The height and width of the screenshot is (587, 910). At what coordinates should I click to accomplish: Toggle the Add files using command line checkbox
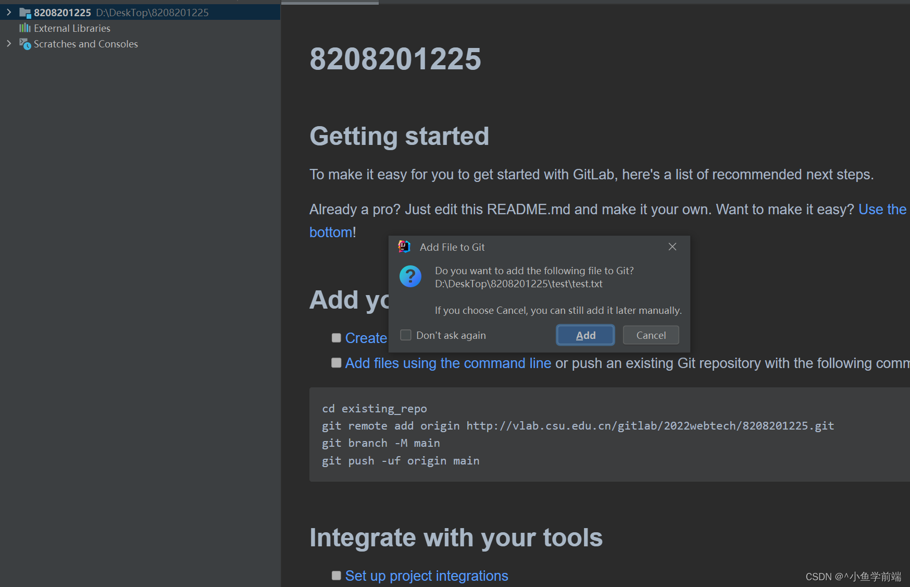tap(336, 363)
